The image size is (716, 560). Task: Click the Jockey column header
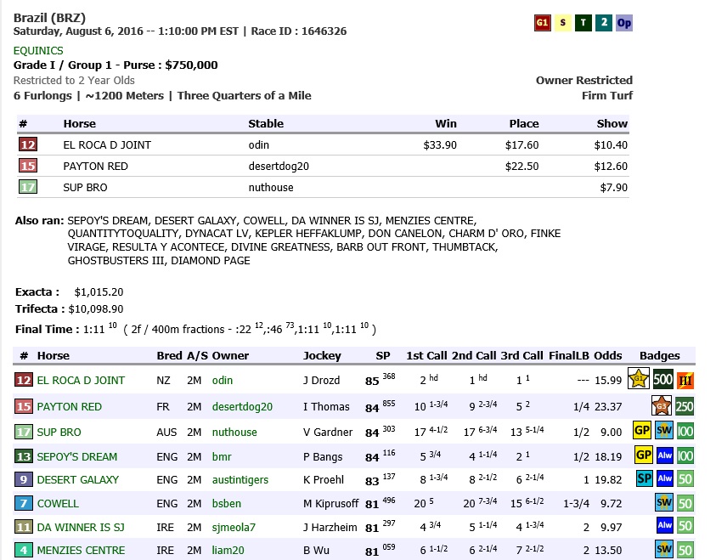(x=323, y=356)
